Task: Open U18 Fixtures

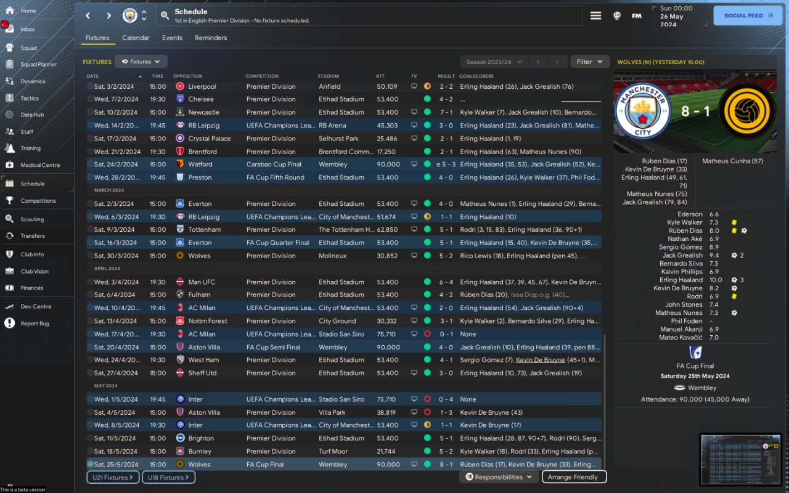Action: pos(168,477)
